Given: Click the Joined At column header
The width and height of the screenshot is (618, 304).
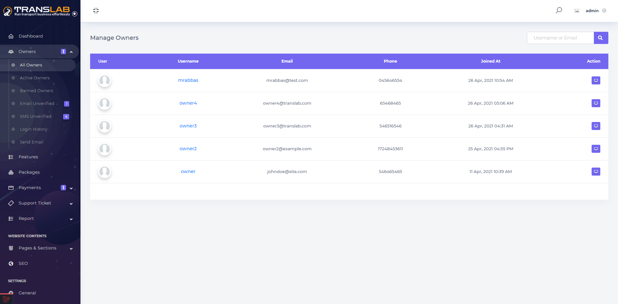Looking at the screenshot, I should [491, 61].
